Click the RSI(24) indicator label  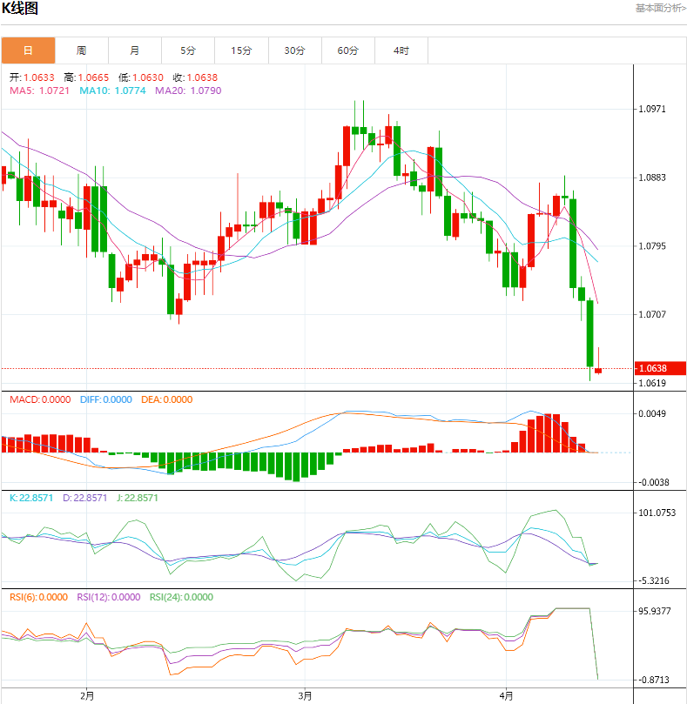click(x=181, y=597)
